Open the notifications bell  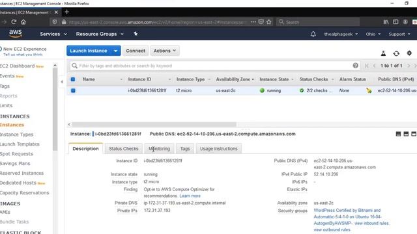point(313,34)
